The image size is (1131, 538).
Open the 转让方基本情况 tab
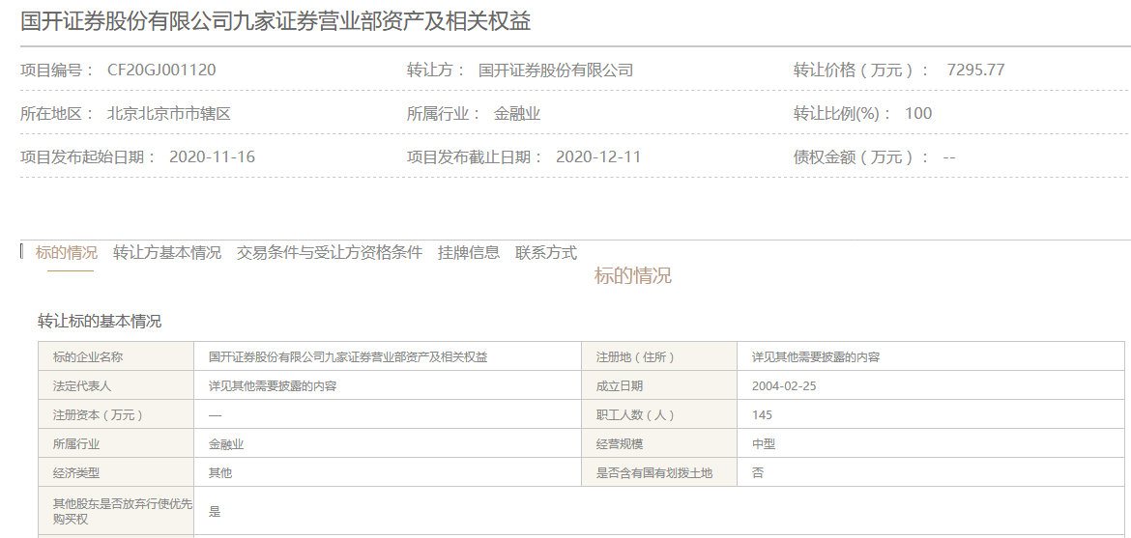click(166, 253)
